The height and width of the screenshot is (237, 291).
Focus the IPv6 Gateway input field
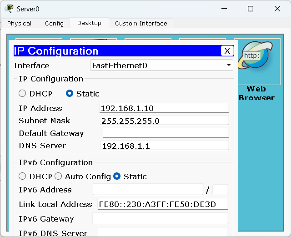[x=160, y=218]
